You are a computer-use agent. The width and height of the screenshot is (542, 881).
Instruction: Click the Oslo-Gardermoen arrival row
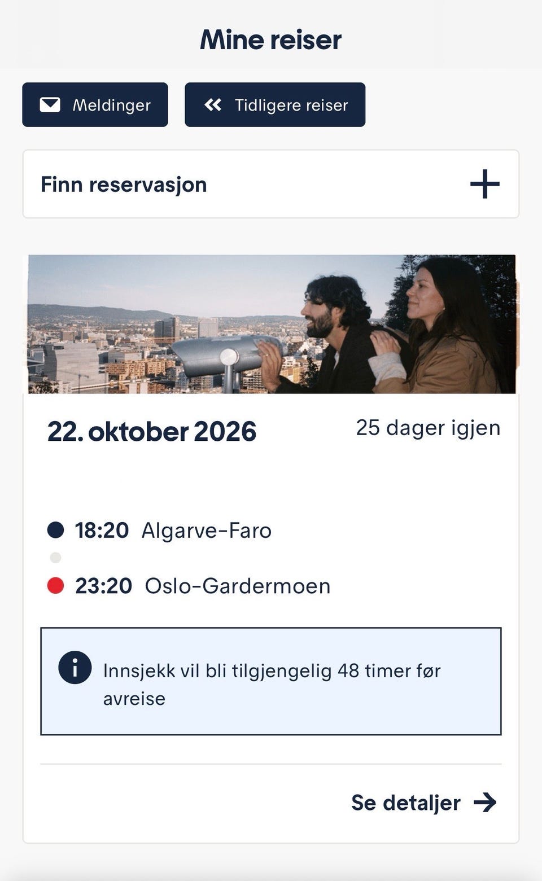click(x=189, y=586)
